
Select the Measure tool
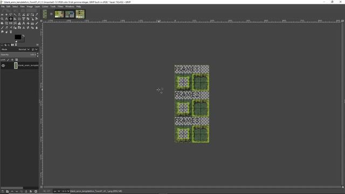point(6,19)
